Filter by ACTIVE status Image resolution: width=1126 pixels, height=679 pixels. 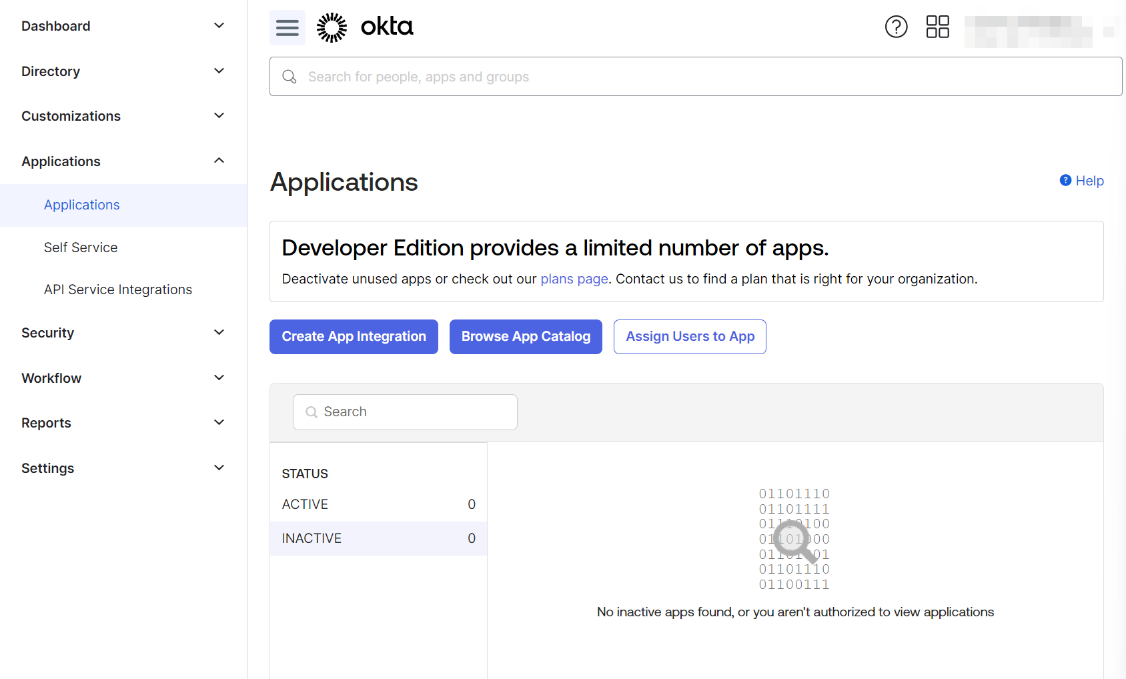[378, 504]
